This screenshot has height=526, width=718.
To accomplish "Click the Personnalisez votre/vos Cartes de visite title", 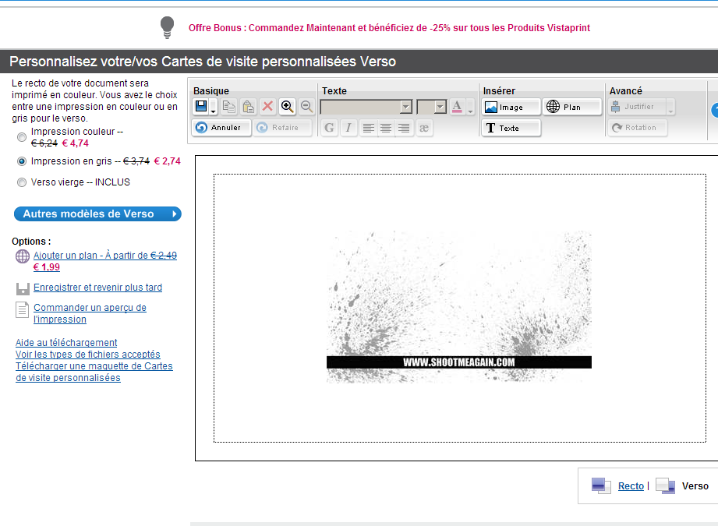I will point(203,62).
